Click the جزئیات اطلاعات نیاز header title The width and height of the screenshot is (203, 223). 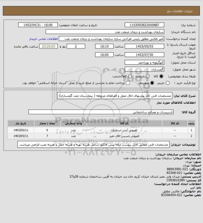180,11
